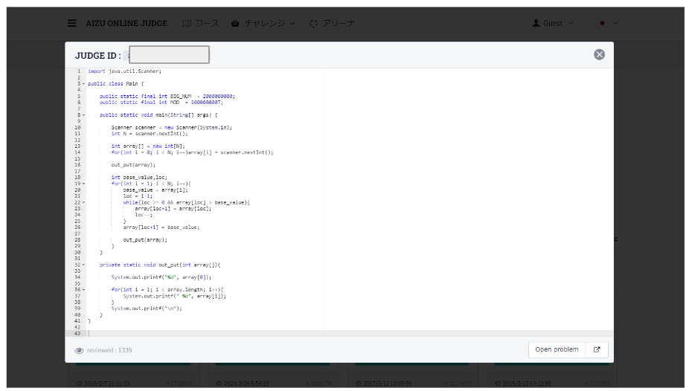Click 'Scanner scanner = new Scanner' line
692x391 pixels.
coord(172,127)
